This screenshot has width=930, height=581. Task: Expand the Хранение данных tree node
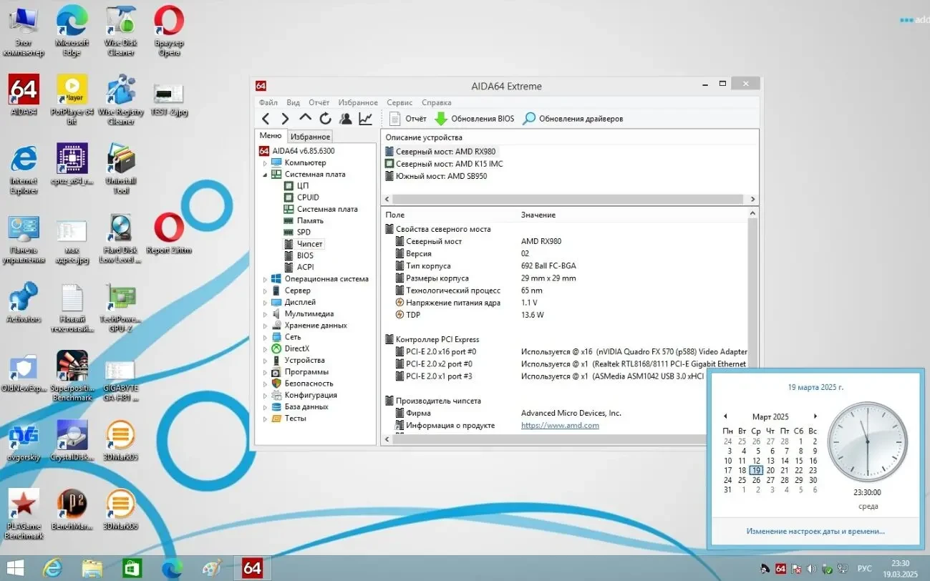265,326
